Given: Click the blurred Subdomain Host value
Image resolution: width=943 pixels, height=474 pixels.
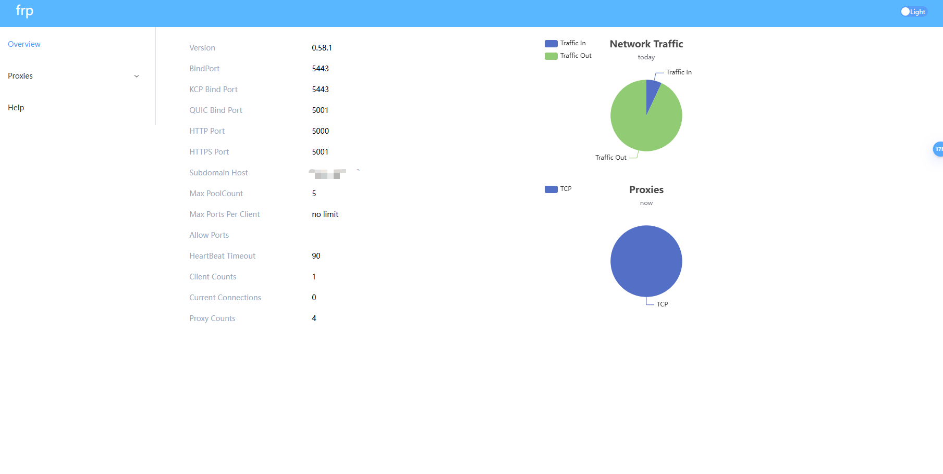Looking at the screenshot, I should pyautogui.click(x=328, y=173).
